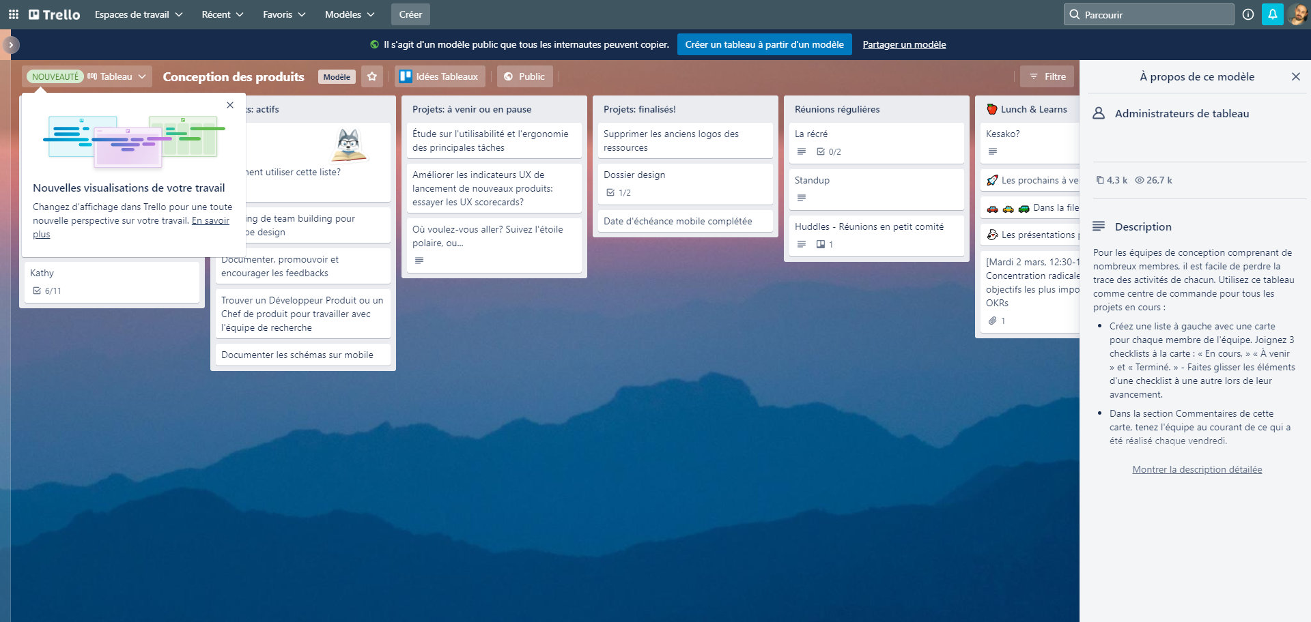Open the Kathy card
The width and height of the screenshot is (1311, 622).
(112, 282)
